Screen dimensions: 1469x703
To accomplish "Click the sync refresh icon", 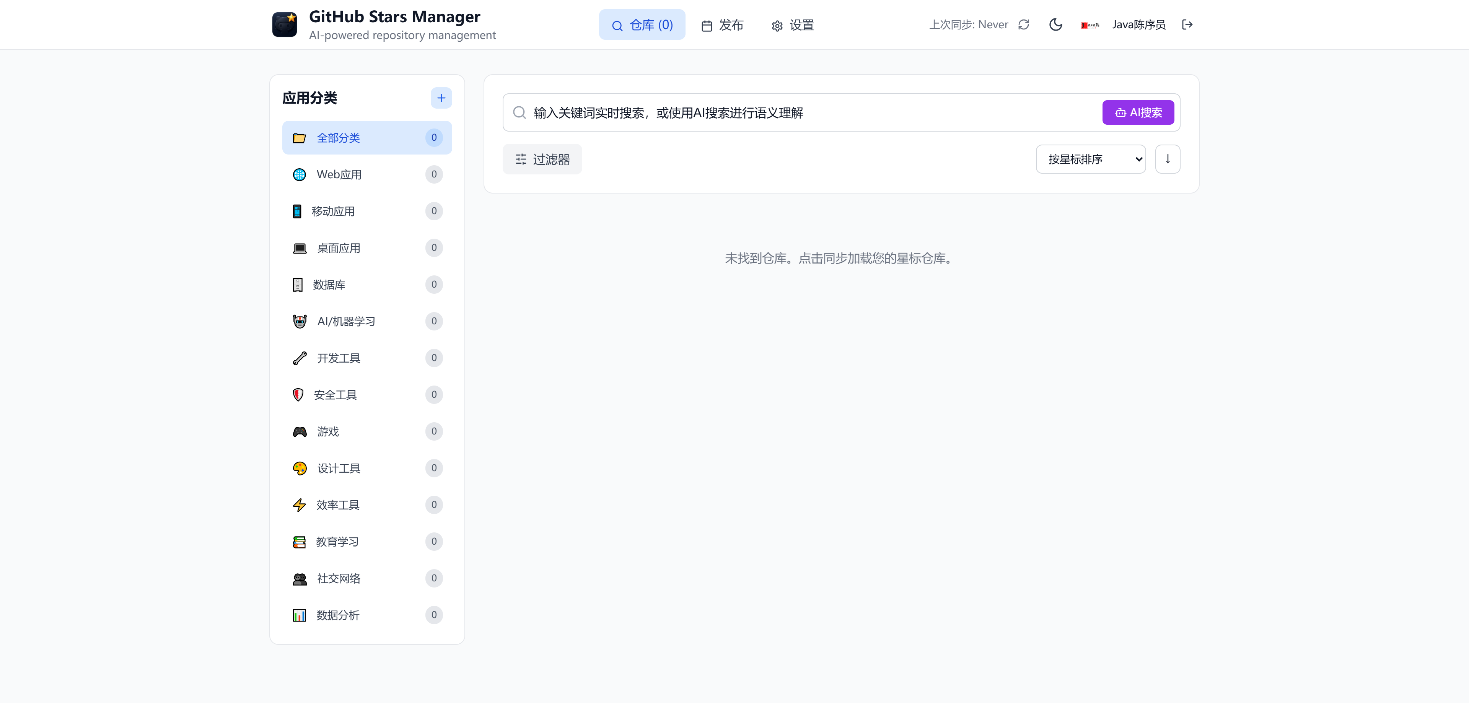I will coord(1024,24).
